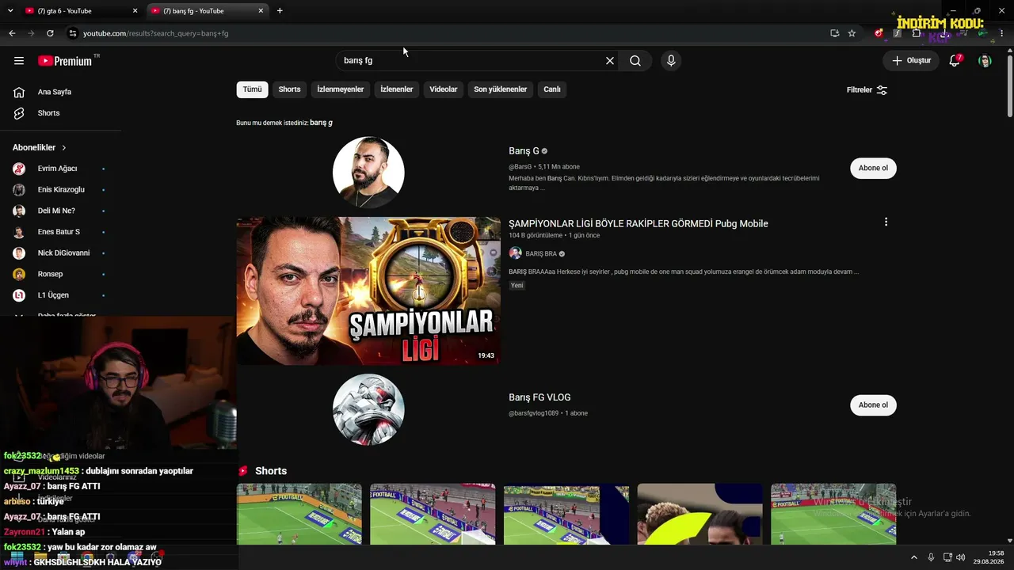Click the magnifier search button
Image resolution: width=1014 pixels, height=570 pixels.
(x=635, y=61)
